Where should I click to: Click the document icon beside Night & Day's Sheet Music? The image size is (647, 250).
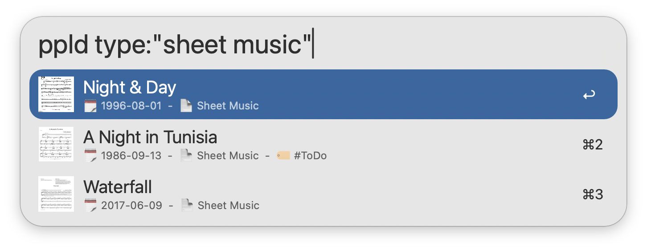pos(186,106)
